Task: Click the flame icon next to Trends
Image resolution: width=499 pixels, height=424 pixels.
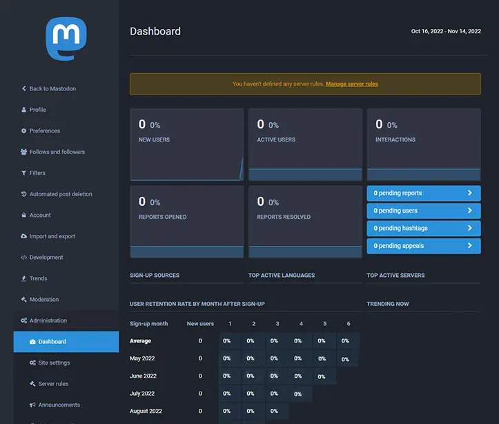Action: (x=24, y=278)
